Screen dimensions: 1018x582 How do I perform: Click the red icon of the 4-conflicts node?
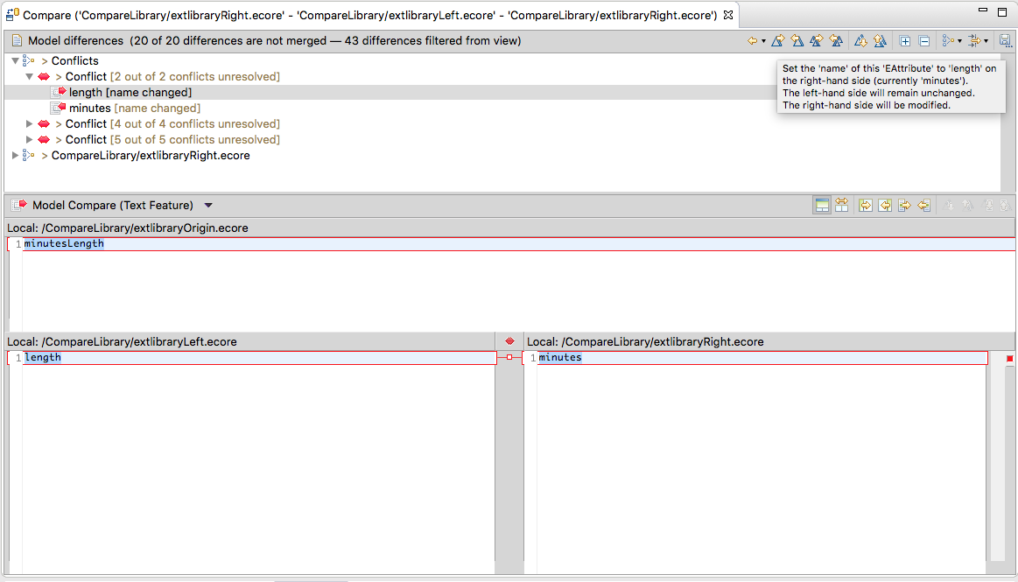44,123
